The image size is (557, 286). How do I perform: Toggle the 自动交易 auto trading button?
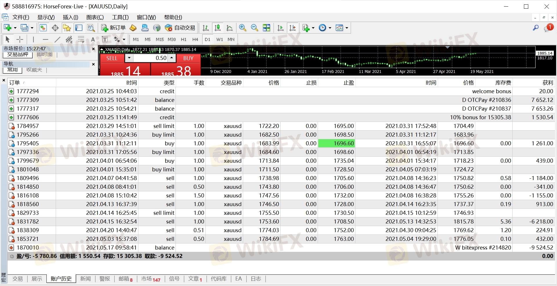(180, 28)
